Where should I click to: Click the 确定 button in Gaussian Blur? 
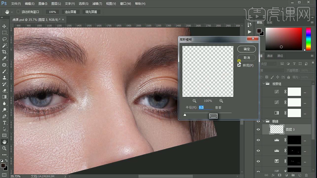247,49
